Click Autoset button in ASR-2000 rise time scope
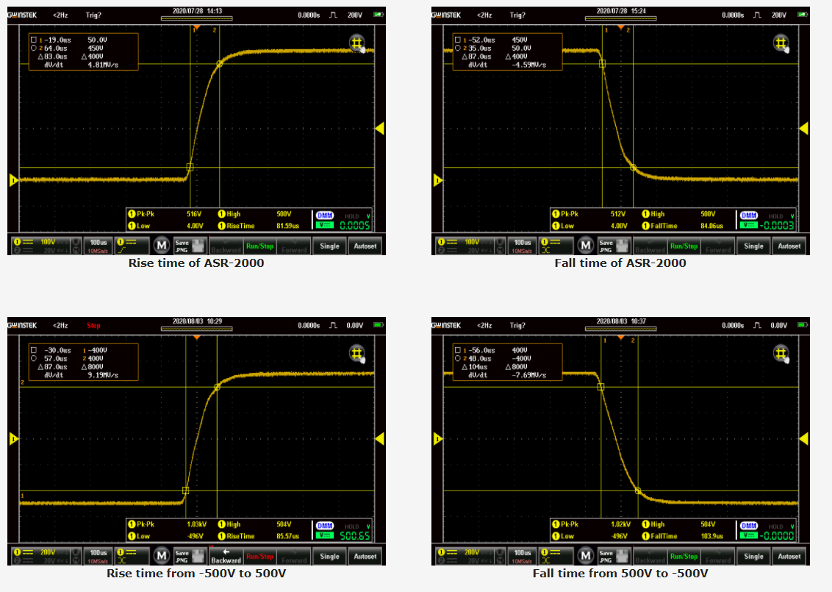Viewport: 832px width, 592px height. click(x=365, y=246)
